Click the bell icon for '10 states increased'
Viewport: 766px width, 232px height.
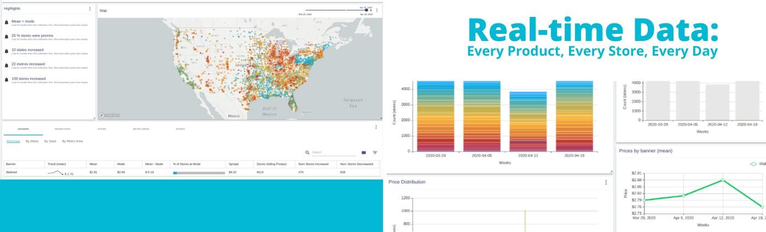[7, 51]
